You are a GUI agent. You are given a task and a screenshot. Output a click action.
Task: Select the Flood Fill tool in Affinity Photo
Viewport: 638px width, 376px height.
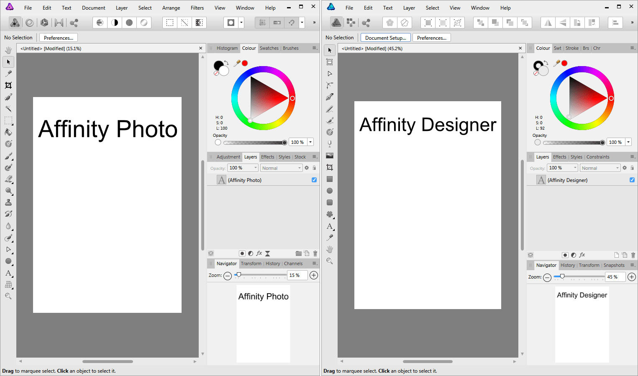8,132
